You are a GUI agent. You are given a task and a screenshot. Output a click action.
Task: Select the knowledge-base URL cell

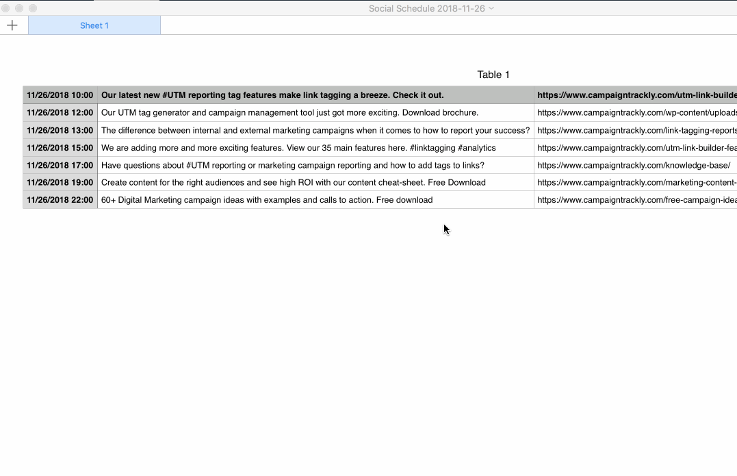636,165
